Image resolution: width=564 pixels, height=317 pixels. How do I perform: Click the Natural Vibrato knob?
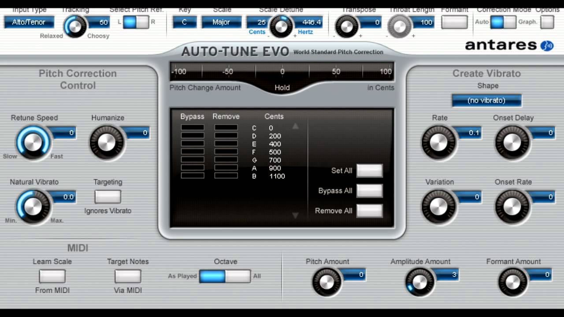coord(33,206)
